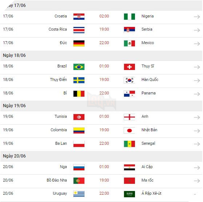Select the Uruguay flag icon

pos(79,194)
